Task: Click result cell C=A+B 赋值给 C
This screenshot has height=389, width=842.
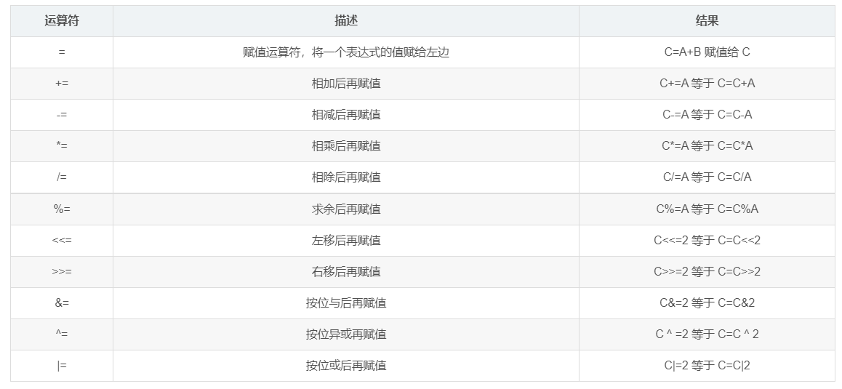Action: [x=707, y=52]
